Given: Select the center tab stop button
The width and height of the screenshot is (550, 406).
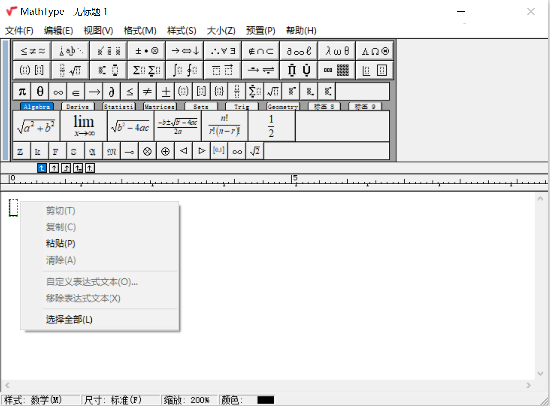Looking at the screenshot, I should click(54, 168).
